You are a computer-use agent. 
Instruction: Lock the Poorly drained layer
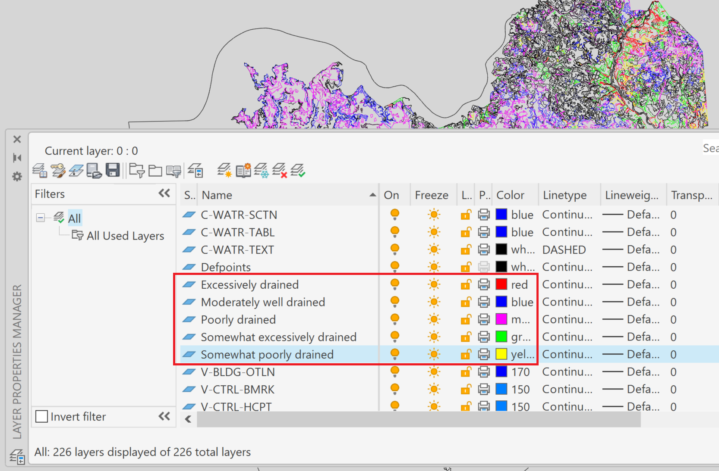click(x=466, y=319)
